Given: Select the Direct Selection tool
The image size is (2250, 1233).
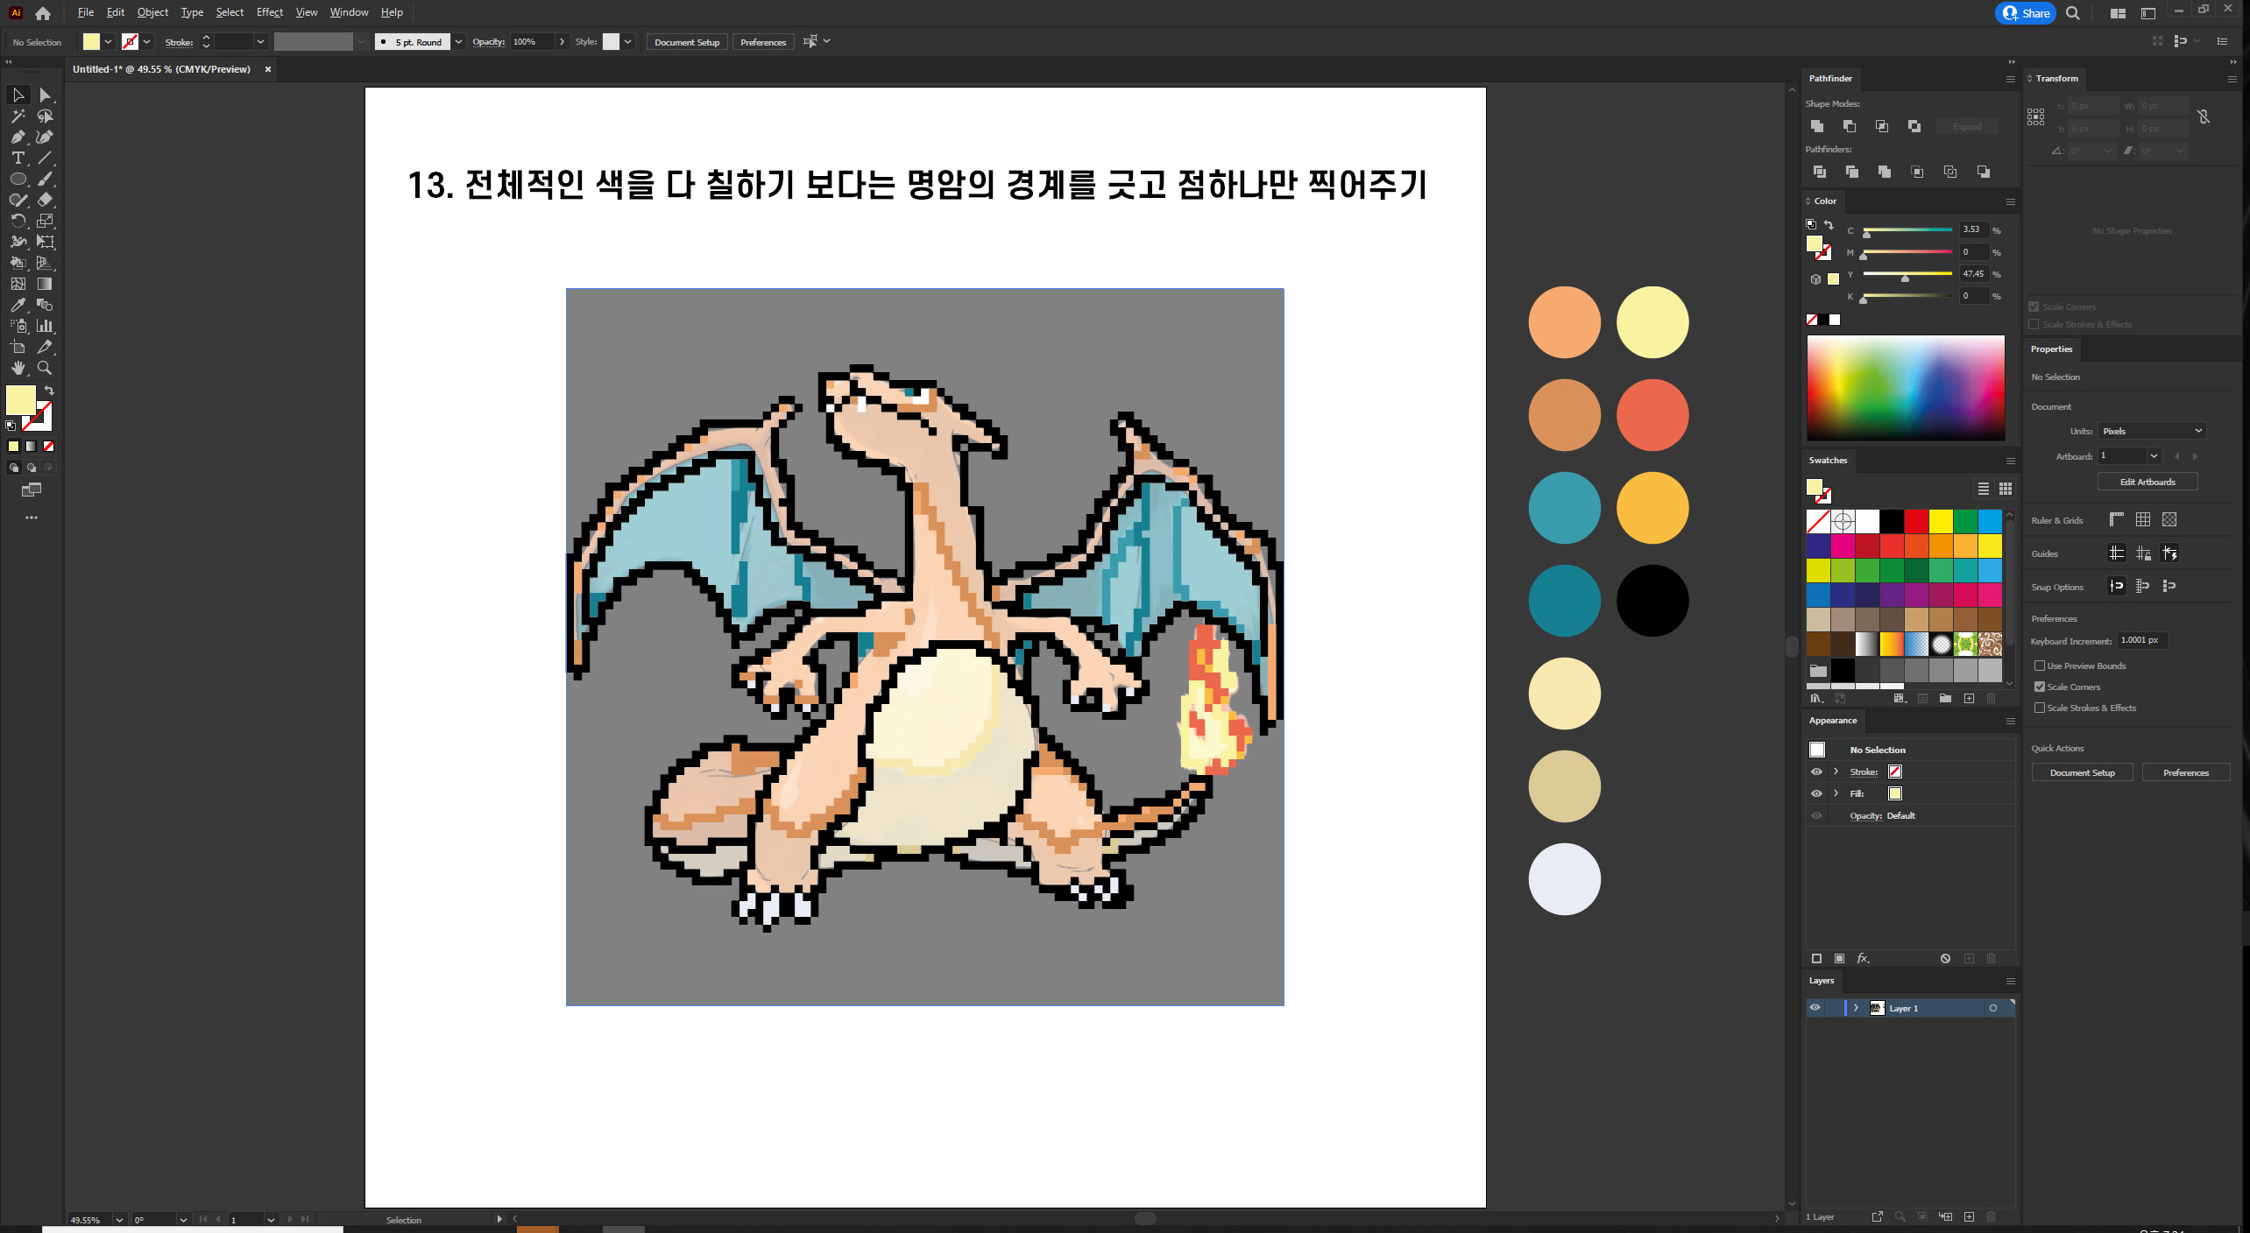Looking at the screenshot, I should 45,95.
